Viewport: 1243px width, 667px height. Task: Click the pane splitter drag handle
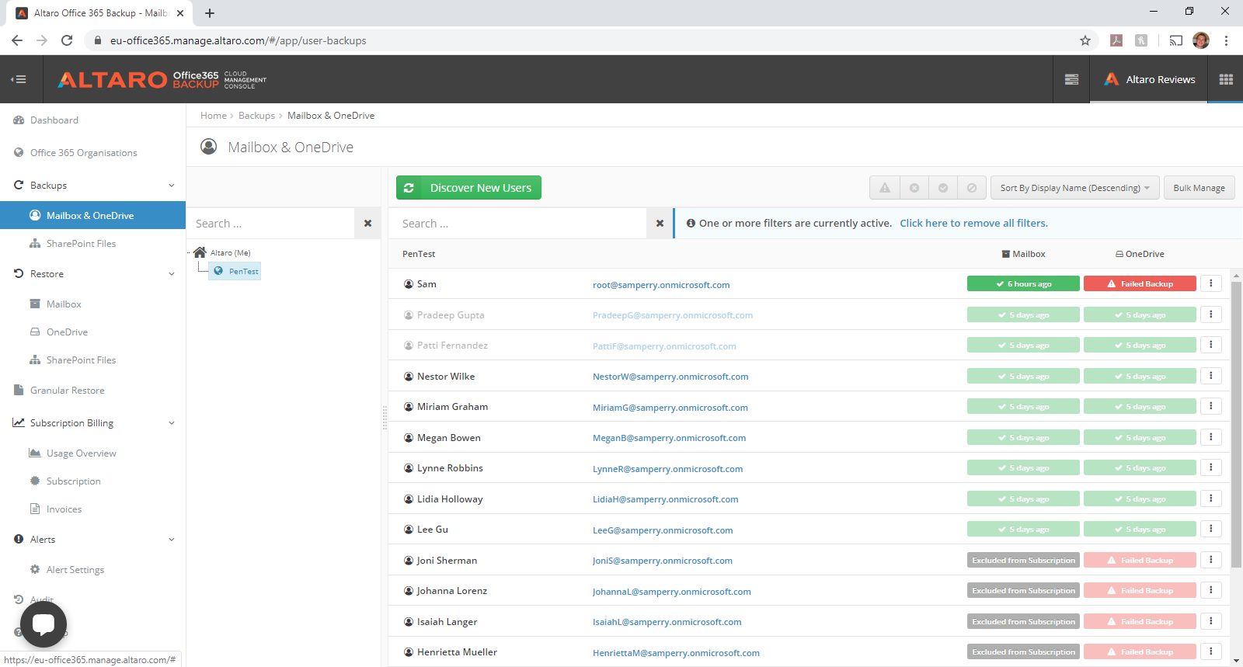click(x=385, y=418)
